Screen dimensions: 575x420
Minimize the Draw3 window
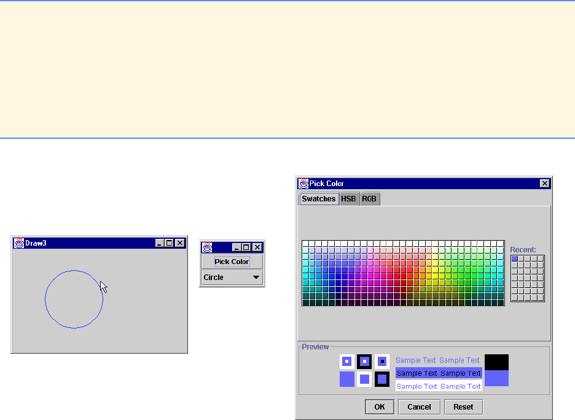click(x=160, y=243)
